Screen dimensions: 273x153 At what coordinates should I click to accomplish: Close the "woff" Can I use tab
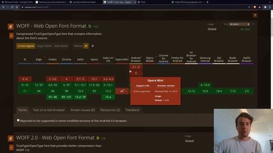point(135,2)
